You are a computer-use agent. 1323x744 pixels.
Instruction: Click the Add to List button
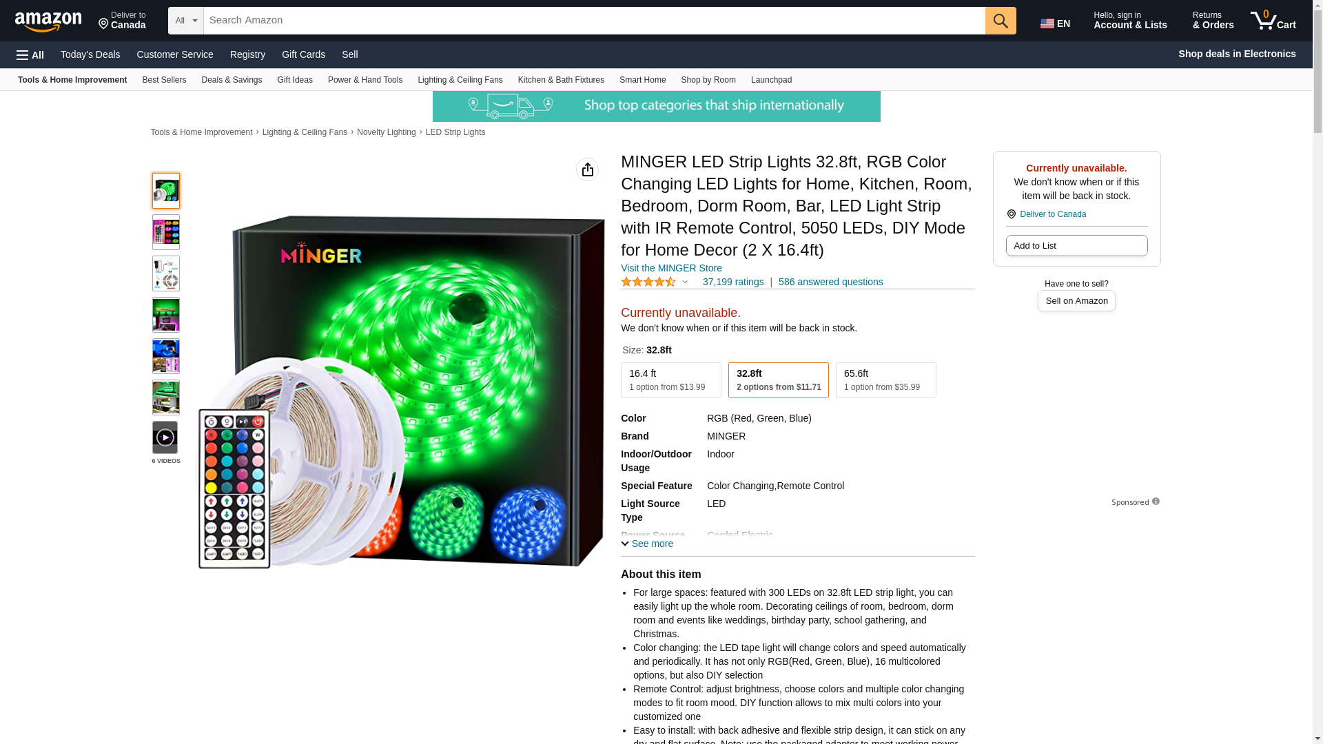tap(1076, 246)
